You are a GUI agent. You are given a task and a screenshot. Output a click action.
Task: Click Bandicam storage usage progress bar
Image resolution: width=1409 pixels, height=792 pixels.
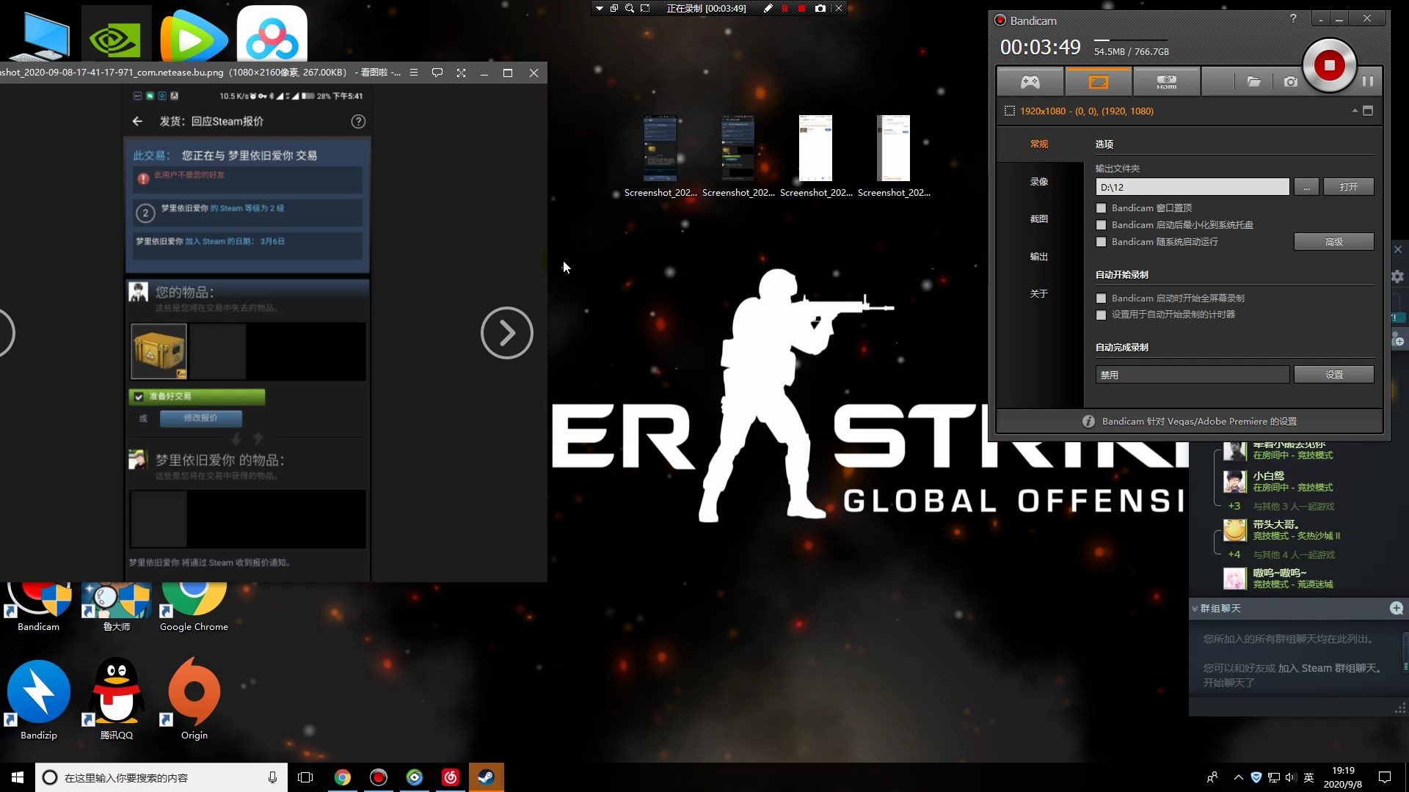(x=1130, y=40)
